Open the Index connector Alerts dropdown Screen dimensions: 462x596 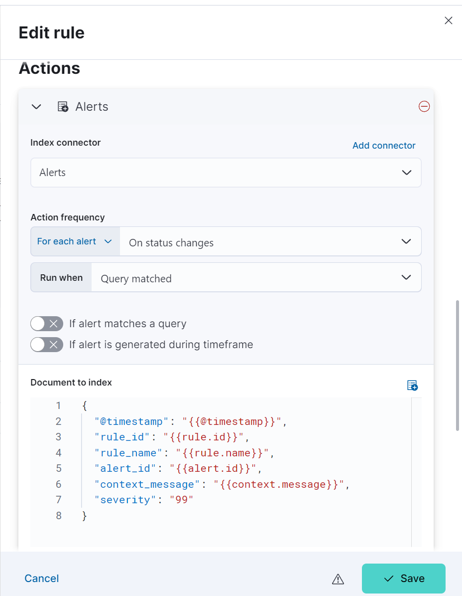tap(226, 173)
